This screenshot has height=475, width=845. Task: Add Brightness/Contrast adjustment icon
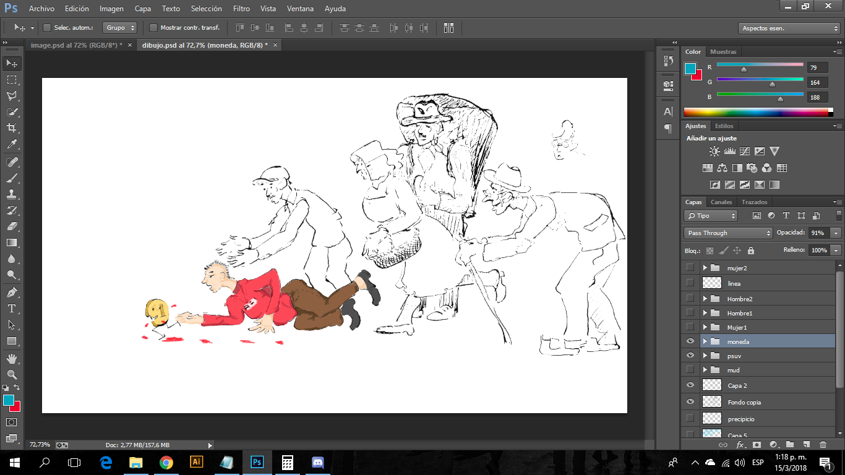(x=714, y=151)
